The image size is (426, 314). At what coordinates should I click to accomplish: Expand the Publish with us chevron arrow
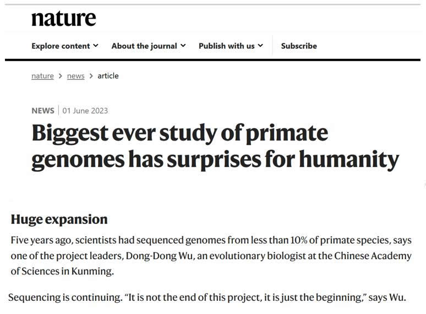[x=260, y=46]
